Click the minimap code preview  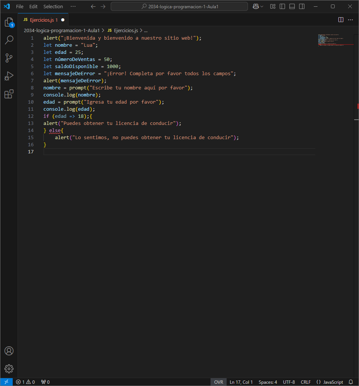(335, 40)
